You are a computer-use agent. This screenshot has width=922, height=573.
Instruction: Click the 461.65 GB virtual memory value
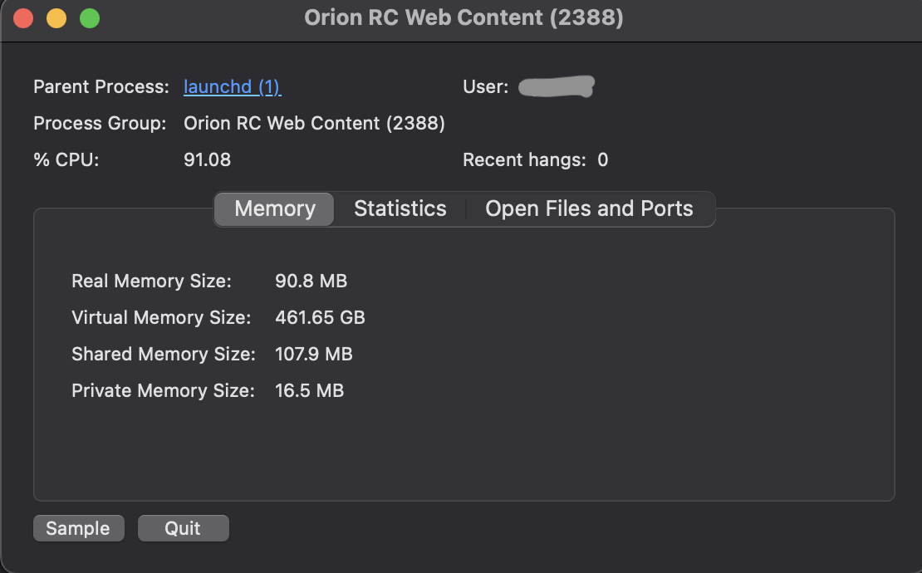click(x=320, y=318)
